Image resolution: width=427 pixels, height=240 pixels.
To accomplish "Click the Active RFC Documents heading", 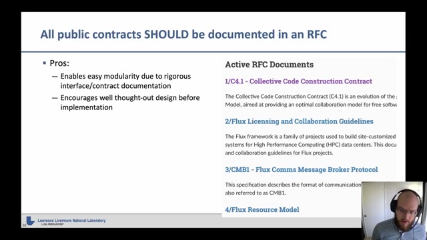I will pos(270,65).
